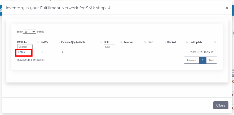Sort by Hurt column arrows
This screenshot has height=115, width=234.
(x=165, y=42)
